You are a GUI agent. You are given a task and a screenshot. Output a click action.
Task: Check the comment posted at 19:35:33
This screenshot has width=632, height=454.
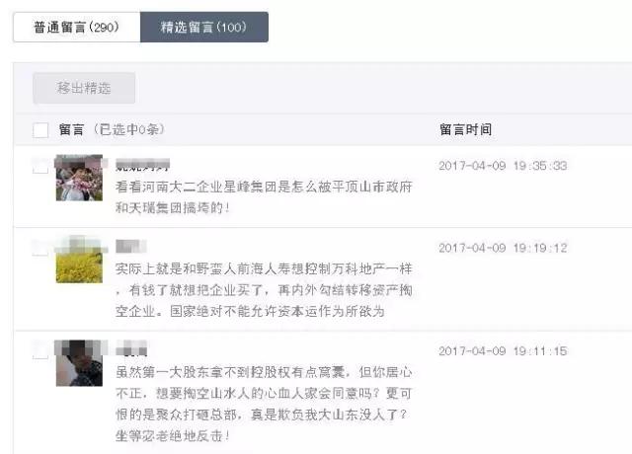pos(40,166)
